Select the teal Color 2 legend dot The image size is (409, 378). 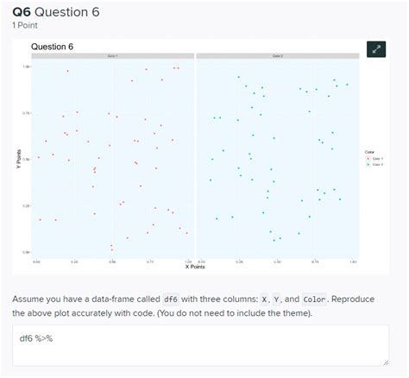(x=368, y=165)
